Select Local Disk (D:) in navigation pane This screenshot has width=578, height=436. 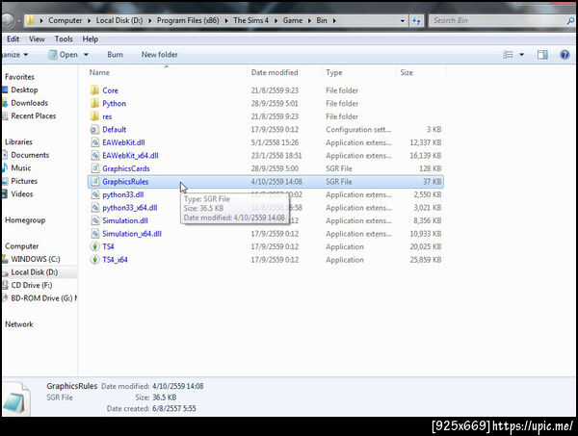click(35, 272)
